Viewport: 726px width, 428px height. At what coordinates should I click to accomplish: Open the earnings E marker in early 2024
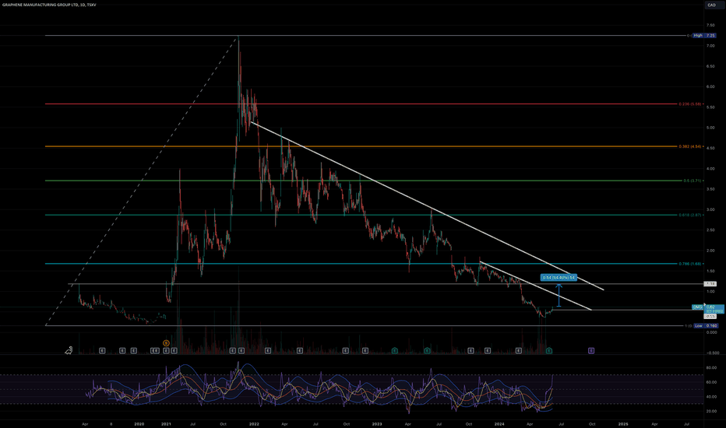[x=519, y=351]
